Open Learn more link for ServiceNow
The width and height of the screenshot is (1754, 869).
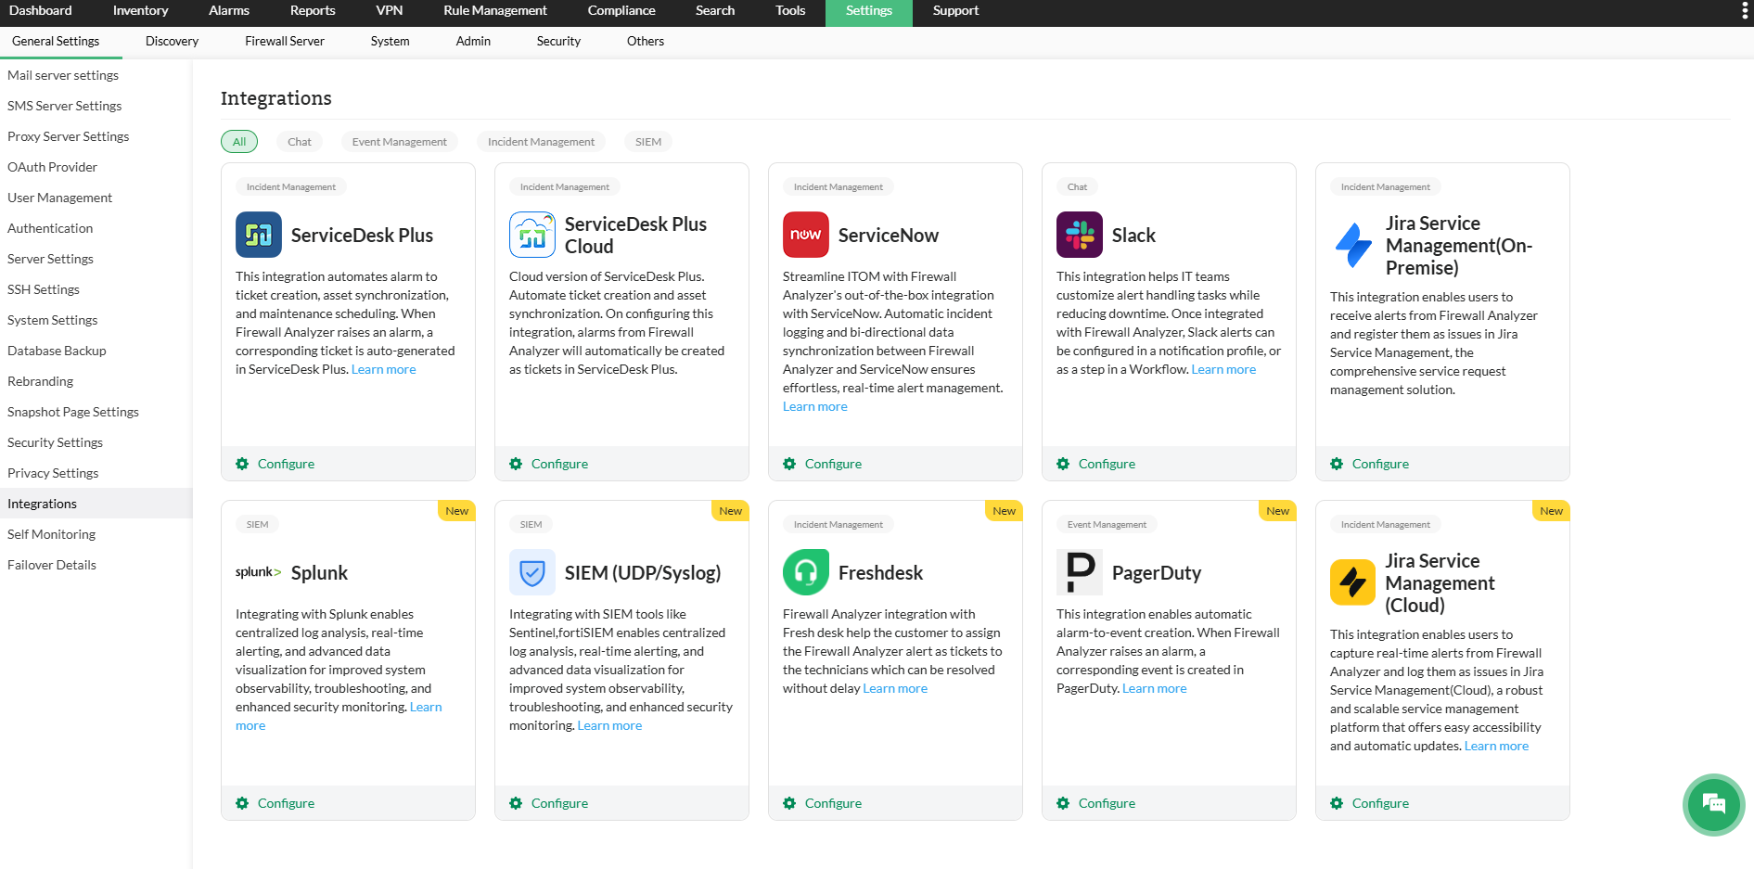(815, 406)
